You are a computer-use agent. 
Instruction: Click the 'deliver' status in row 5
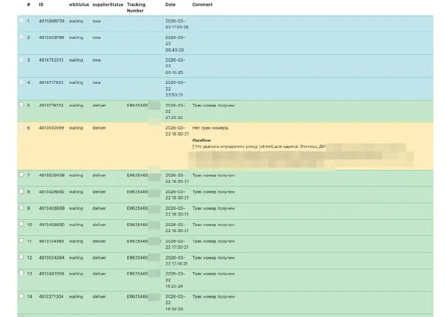tap(99, 105)
